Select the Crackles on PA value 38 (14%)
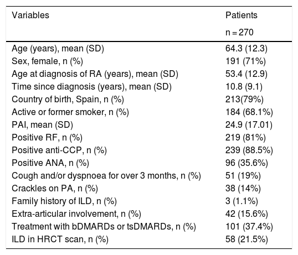This screenshot has width=298, height=255. 243,189
